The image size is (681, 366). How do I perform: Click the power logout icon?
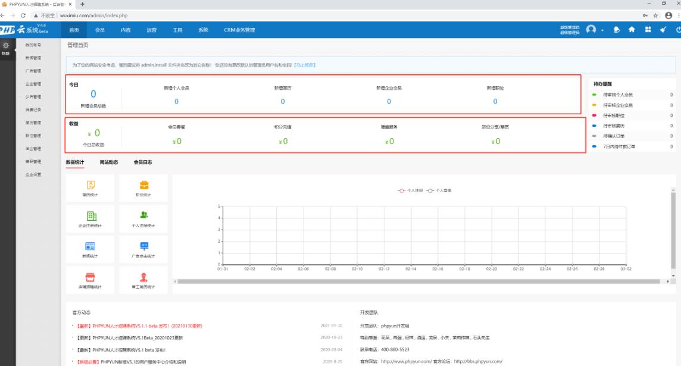click(677, 30)
